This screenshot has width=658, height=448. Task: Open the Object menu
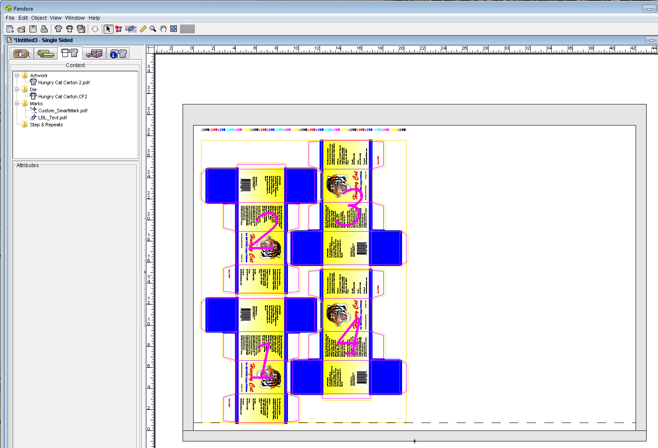click(39, 18)
